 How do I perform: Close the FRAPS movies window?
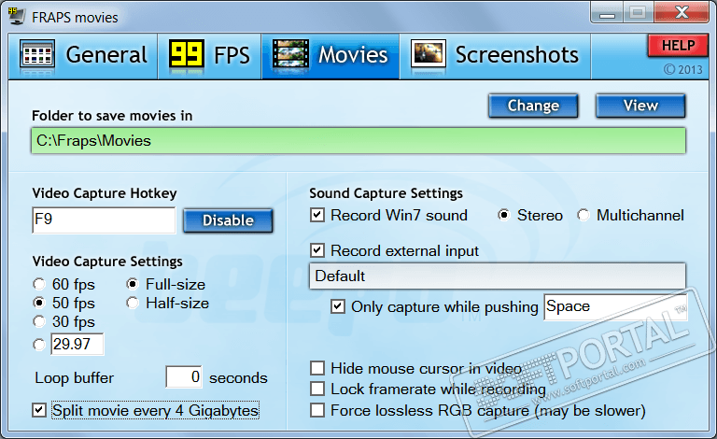click(x=682, y=12)
